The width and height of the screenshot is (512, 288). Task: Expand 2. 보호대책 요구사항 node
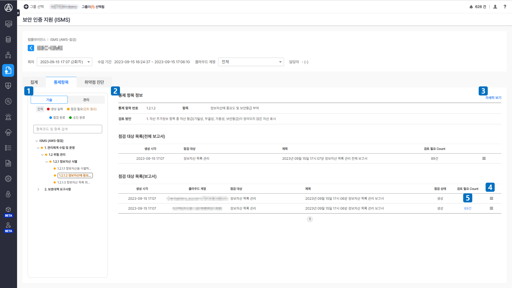pyautogui.click(x=38, y=189)
